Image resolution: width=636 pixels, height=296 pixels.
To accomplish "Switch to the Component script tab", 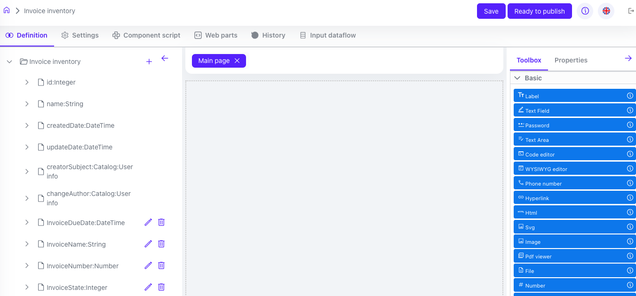I will (146, 35).
